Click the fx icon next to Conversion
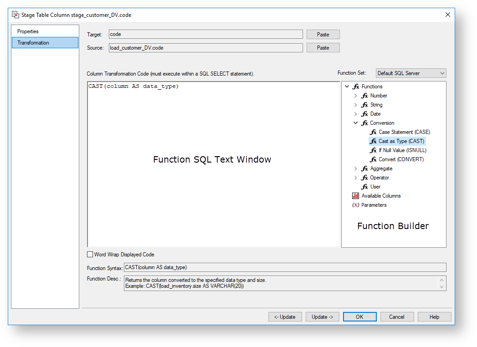This screenshot has width=477, height=347. (x=364, y=123)
